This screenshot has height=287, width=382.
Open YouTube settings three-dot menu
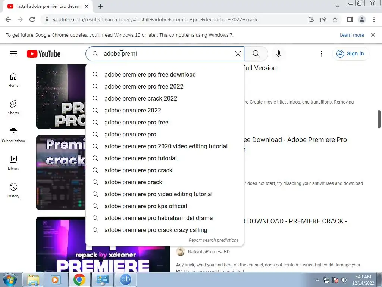pos(321,54)
